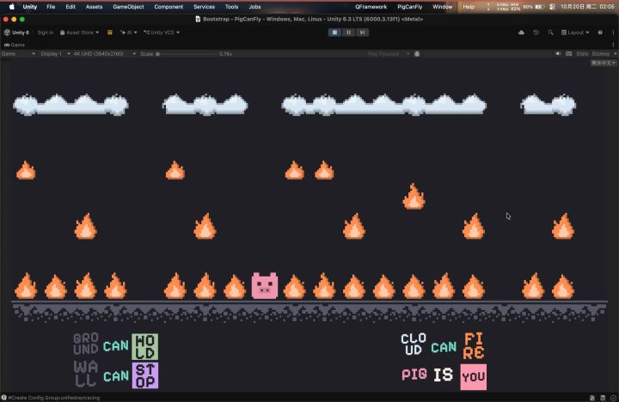Click the menu bar date and time
619x402 pixels.
point(587,7)
